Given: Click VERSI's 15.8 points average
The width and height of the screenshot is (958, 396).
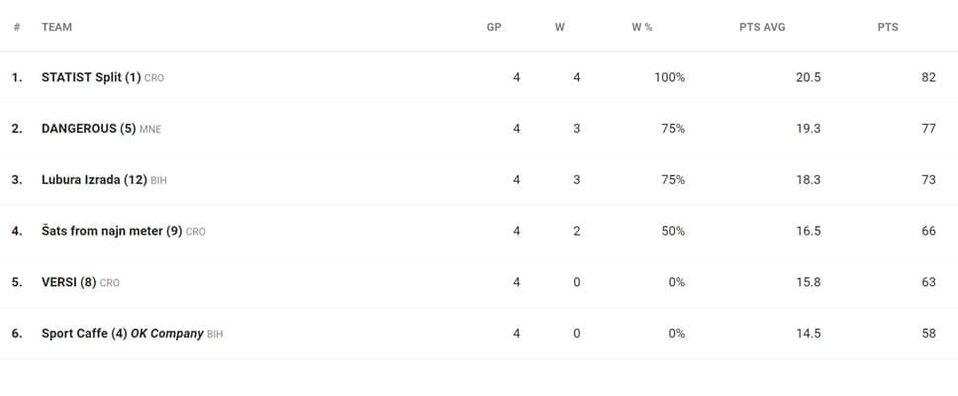Looking at the screenshot, I should point(808,283).
